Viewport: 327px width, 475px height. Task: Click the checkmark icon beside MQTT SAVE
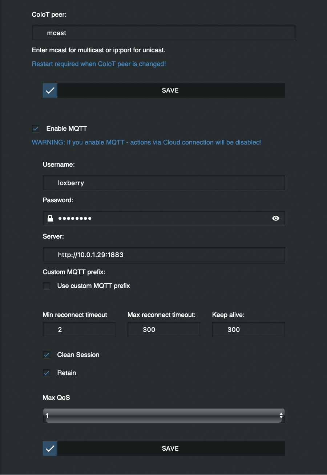50,448
